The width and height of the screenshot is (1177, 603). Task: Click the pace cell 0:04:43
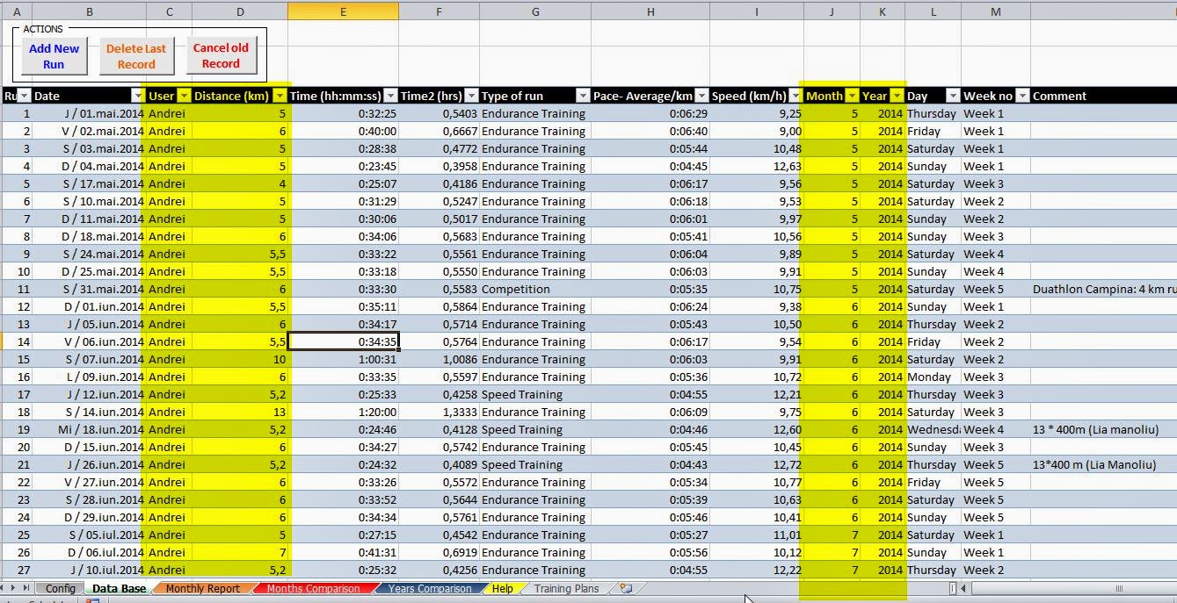coord(650,464)
